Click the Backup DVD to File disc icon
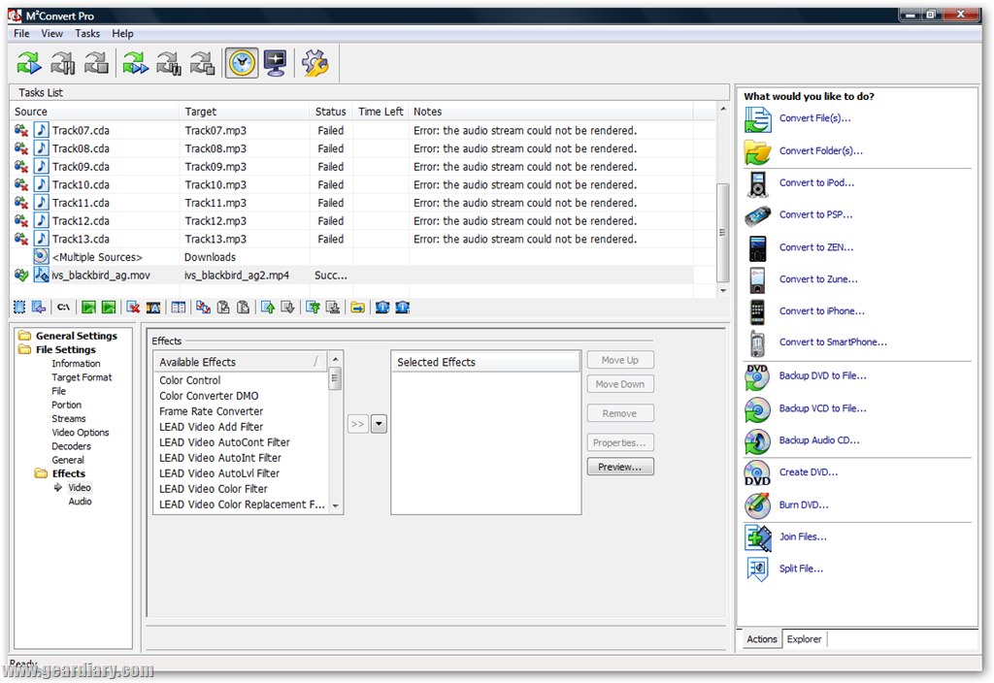This screenshot has width=994, height=683. pyautogui.click(x=757, y=376)
